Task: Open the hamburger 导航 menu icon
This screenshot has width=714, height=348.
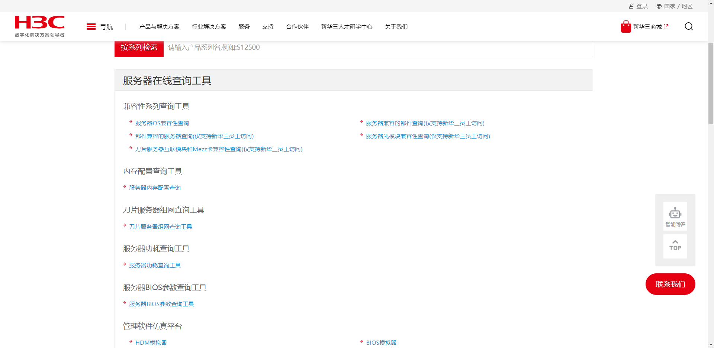Action: click(x=91, y=27)
